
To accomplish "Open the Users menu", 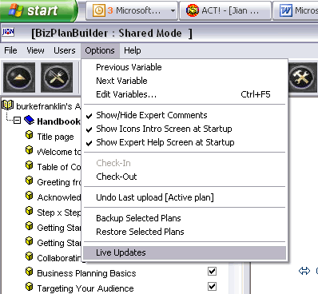I will coord(65,50).
